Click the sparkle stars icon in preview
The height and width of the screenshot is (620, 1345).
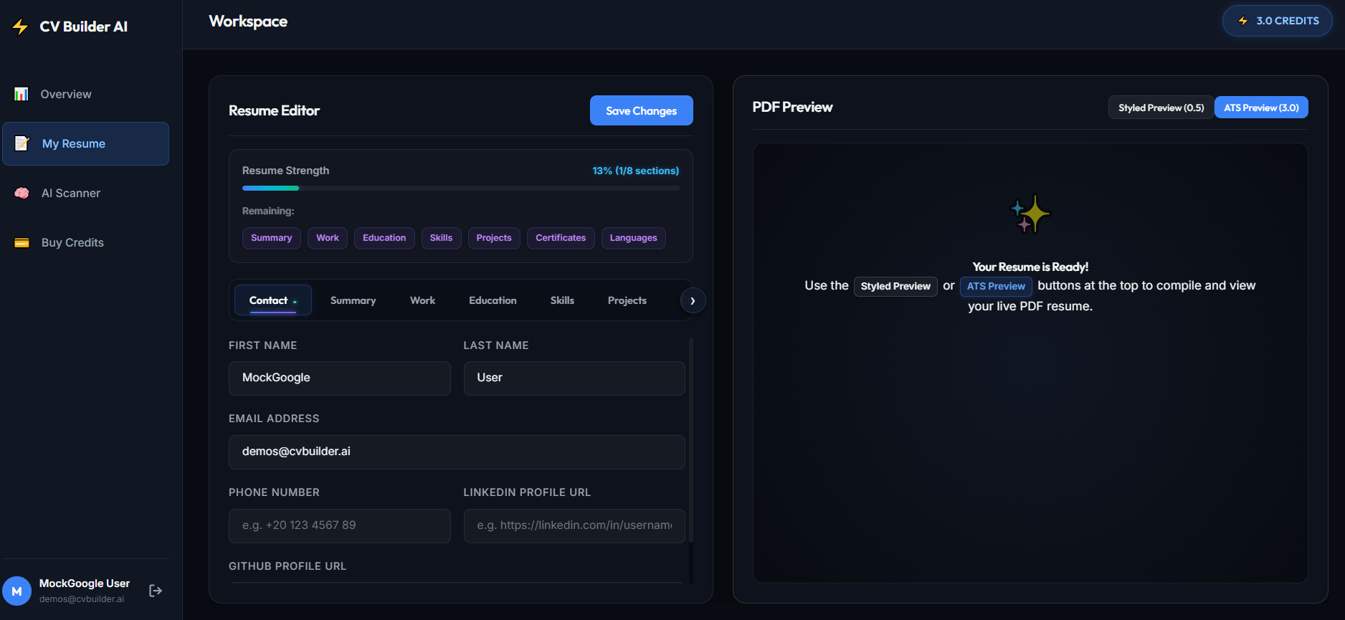pos(1030,214)
